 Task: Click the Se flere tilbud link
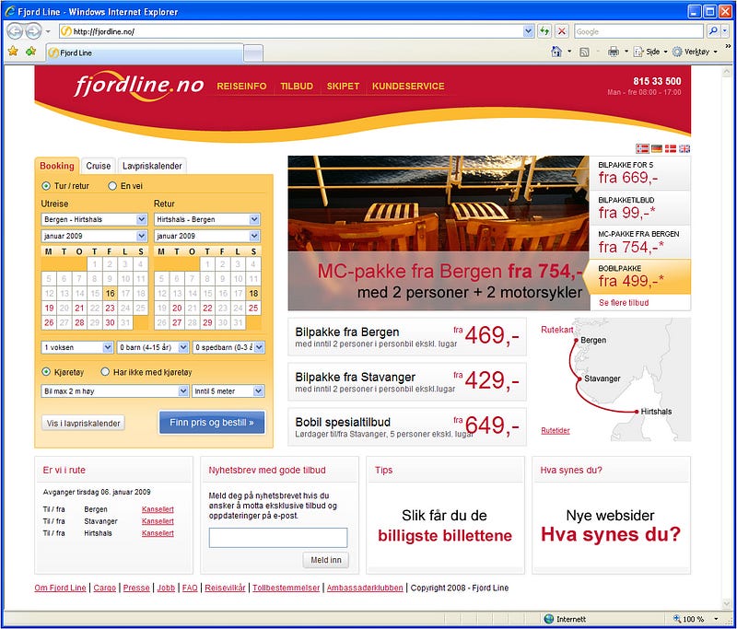(624, 303)
